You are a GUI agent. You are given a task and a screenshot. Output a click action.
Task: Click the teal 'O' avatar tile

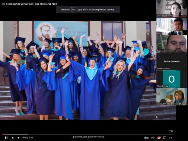coord(172,79)
